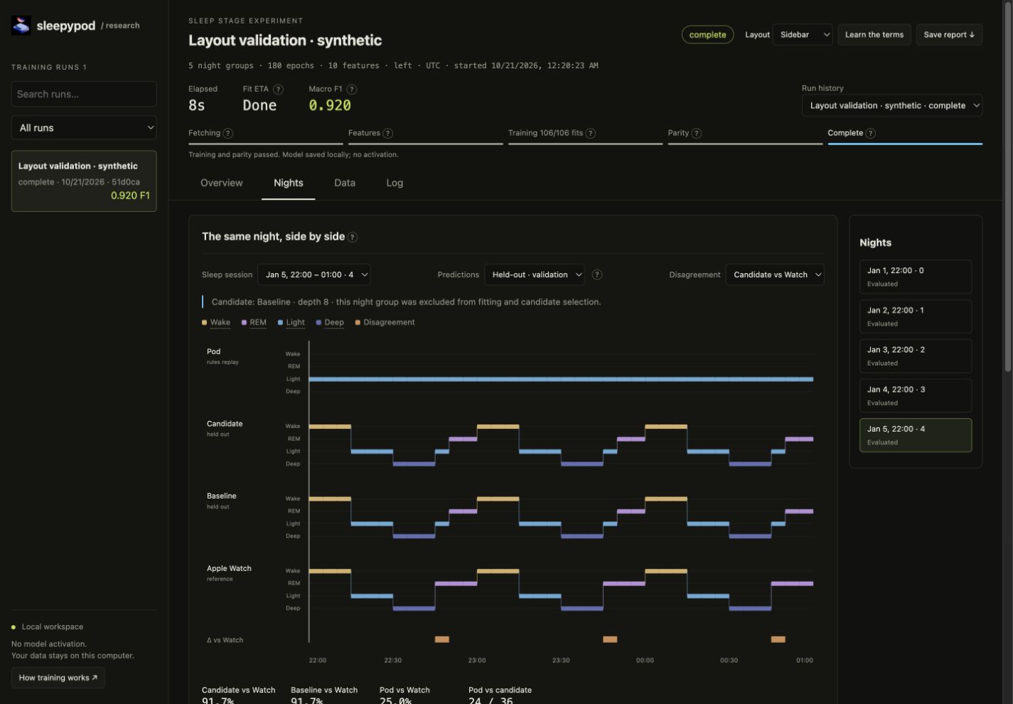Open the How training works link
The image size is (1013, 704).
coord(58,678)
